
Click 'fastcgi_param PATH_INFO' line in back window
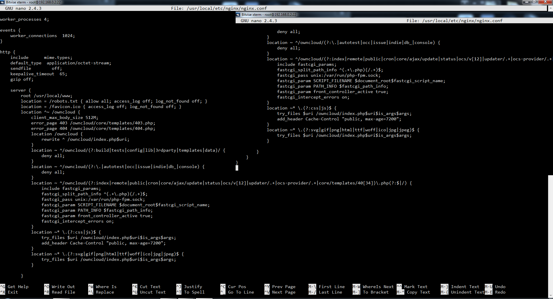[x=97, y=210]
